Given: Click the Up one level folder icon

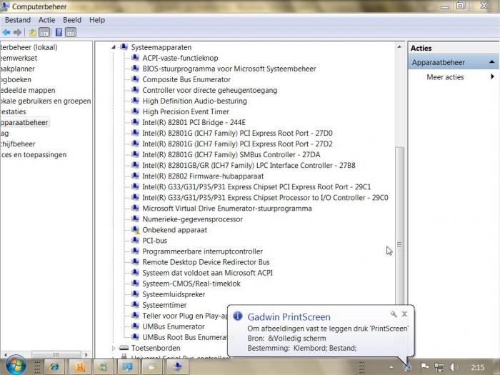Looking at the screenshot, I should tap(33, 32).
